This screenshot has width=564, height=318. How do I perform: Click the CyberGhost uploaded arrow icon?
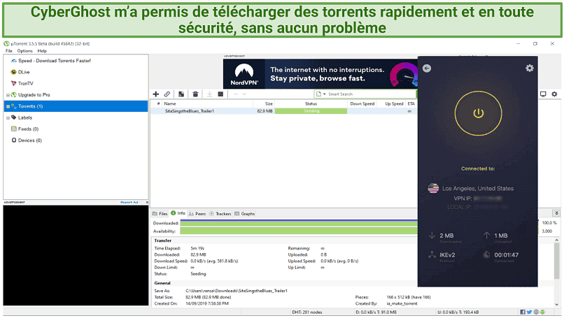tap(486, 236)
